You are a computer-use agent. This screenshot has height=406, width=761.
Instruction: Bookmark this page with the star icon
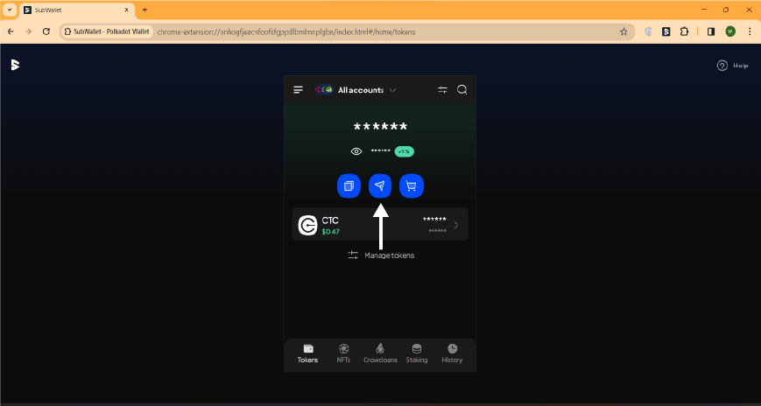pyautogui.click(x=624, y=31)
